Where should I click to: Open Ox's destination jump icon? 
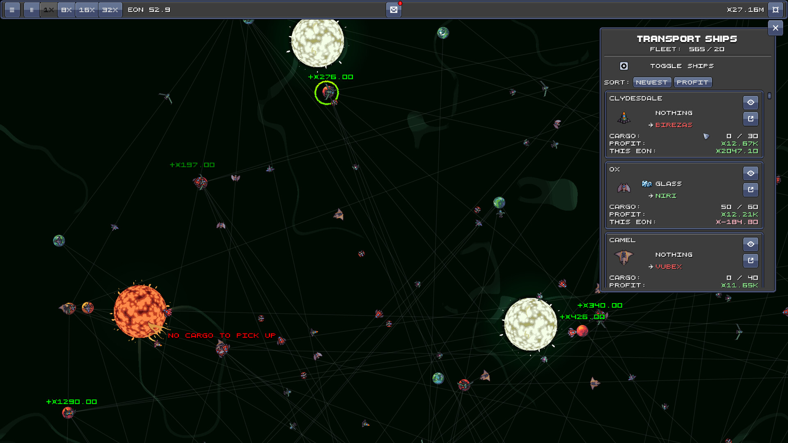click(751, 190)
